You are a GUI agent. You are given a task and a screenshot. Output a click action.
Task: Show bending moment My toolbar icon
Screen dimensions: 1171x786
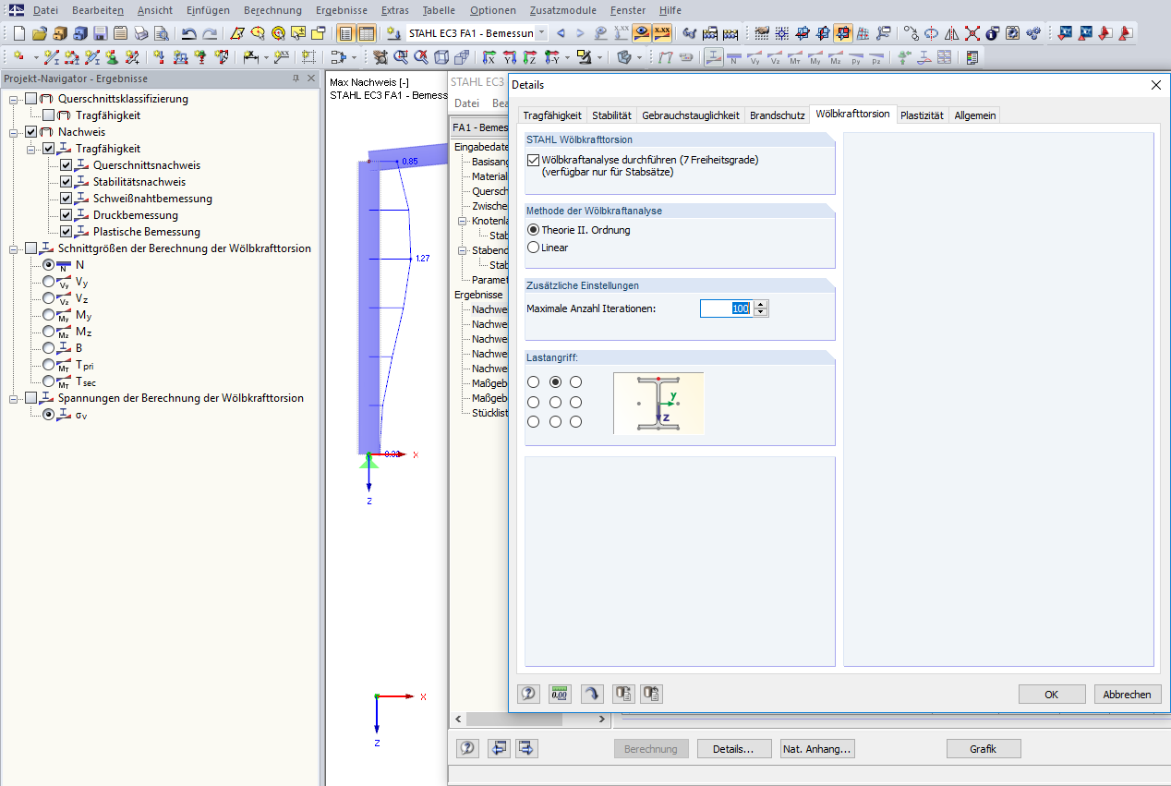coord(816,57)
